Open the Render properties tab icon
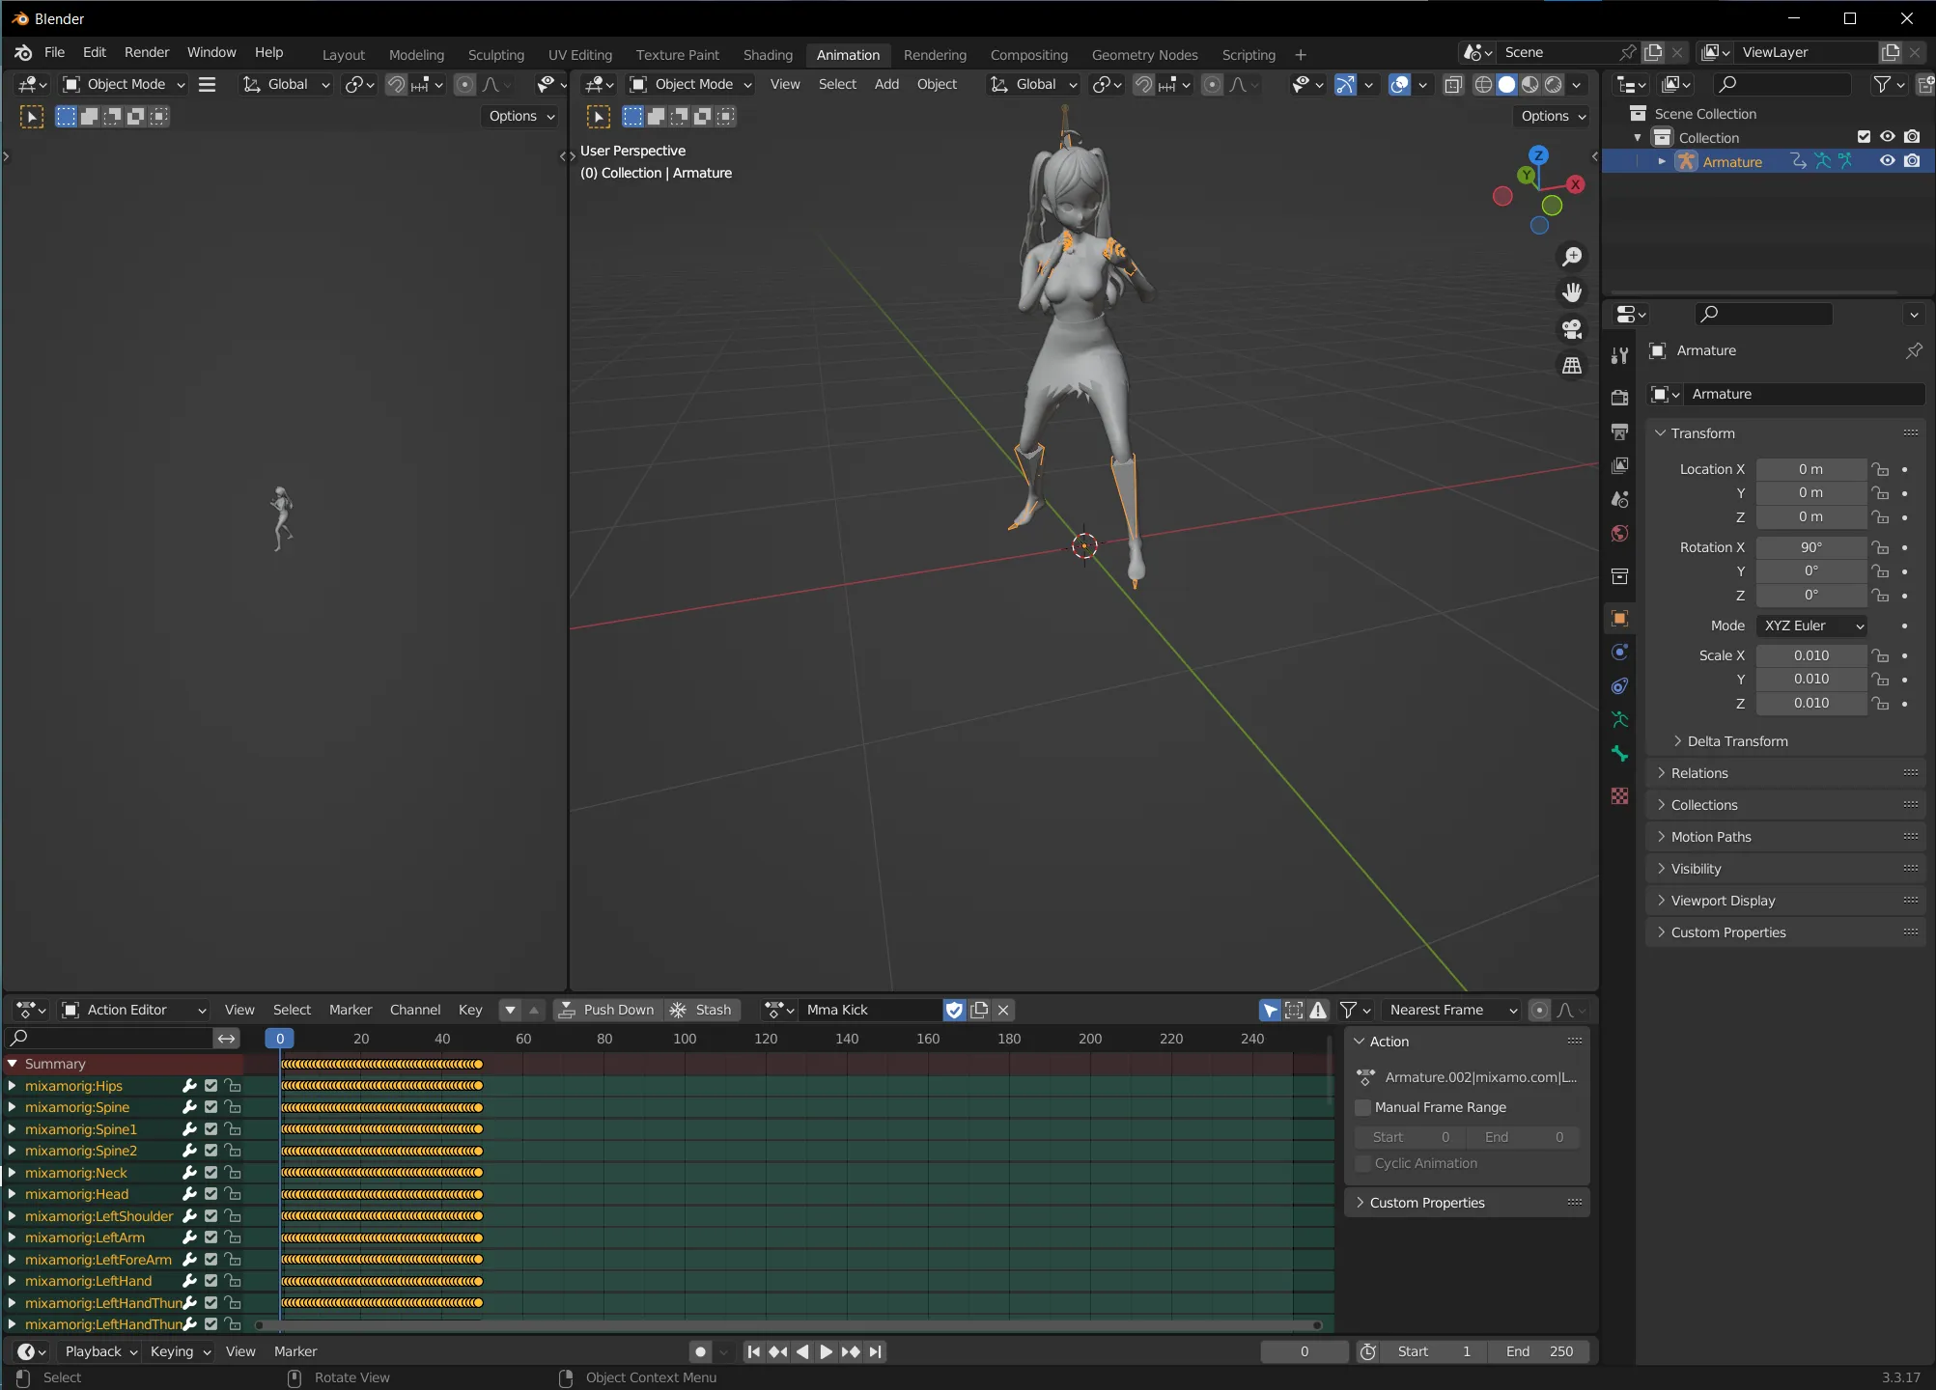 tap(1620, 398)
